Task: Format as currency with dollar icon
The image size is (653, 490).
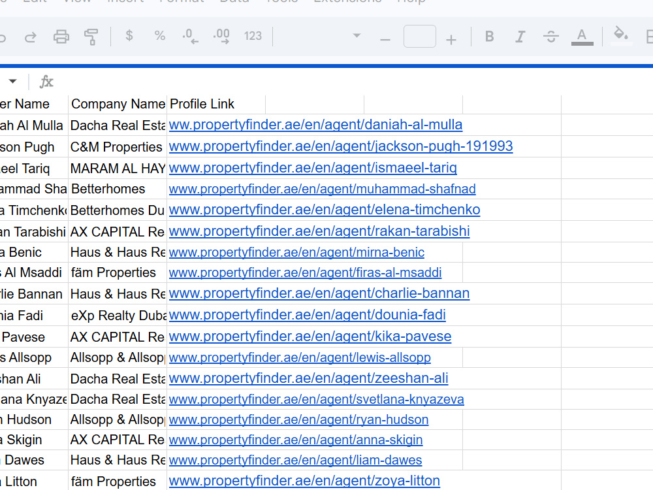Action: coord(129,36)
